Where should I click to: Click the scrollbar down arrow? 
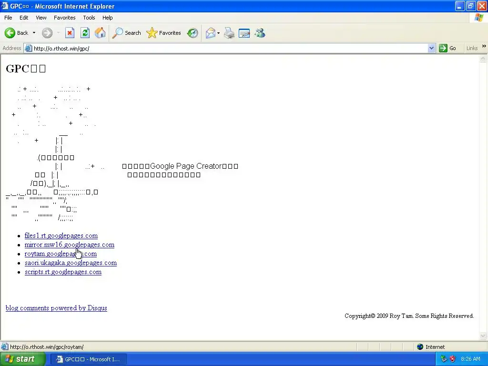point(483,335)
